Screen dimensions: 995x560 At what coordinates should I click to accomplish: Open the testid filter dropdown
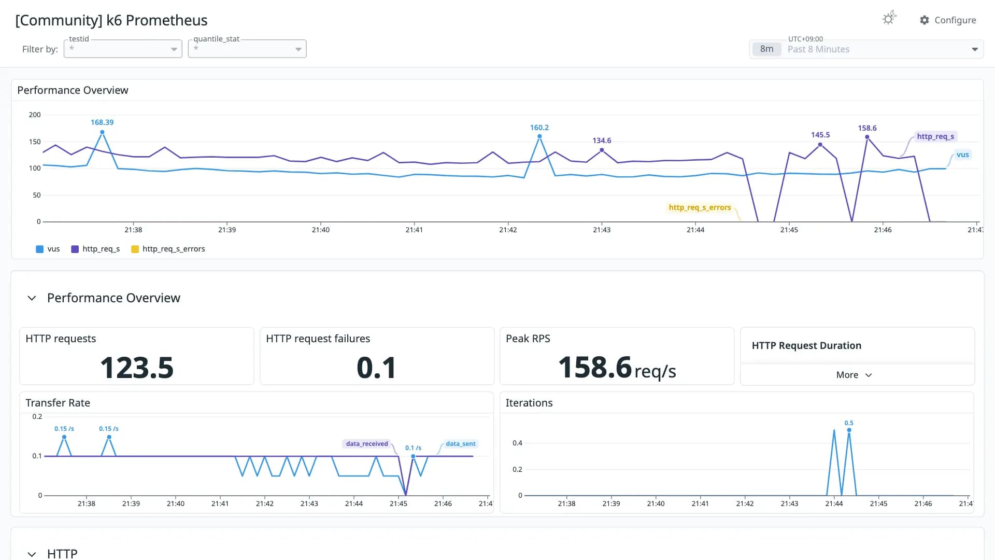coord(123,49)
